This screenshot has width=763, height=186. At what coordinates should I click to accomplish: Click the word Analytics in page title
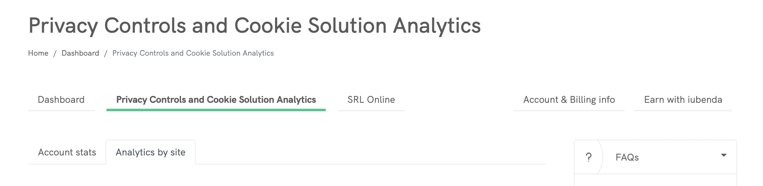(436, 25)
